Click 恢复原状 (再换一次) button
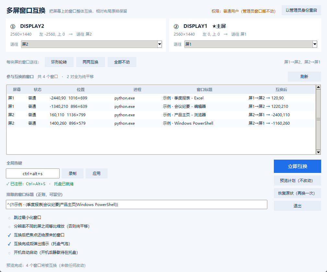 [x=298, y=193]
